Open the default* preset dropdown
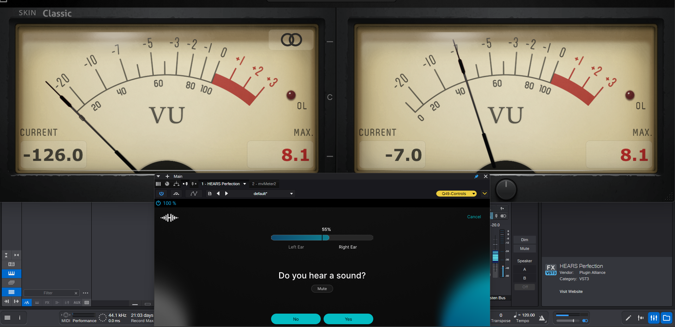Viewport: 675px width, 327px height. [x=262, y=194]
